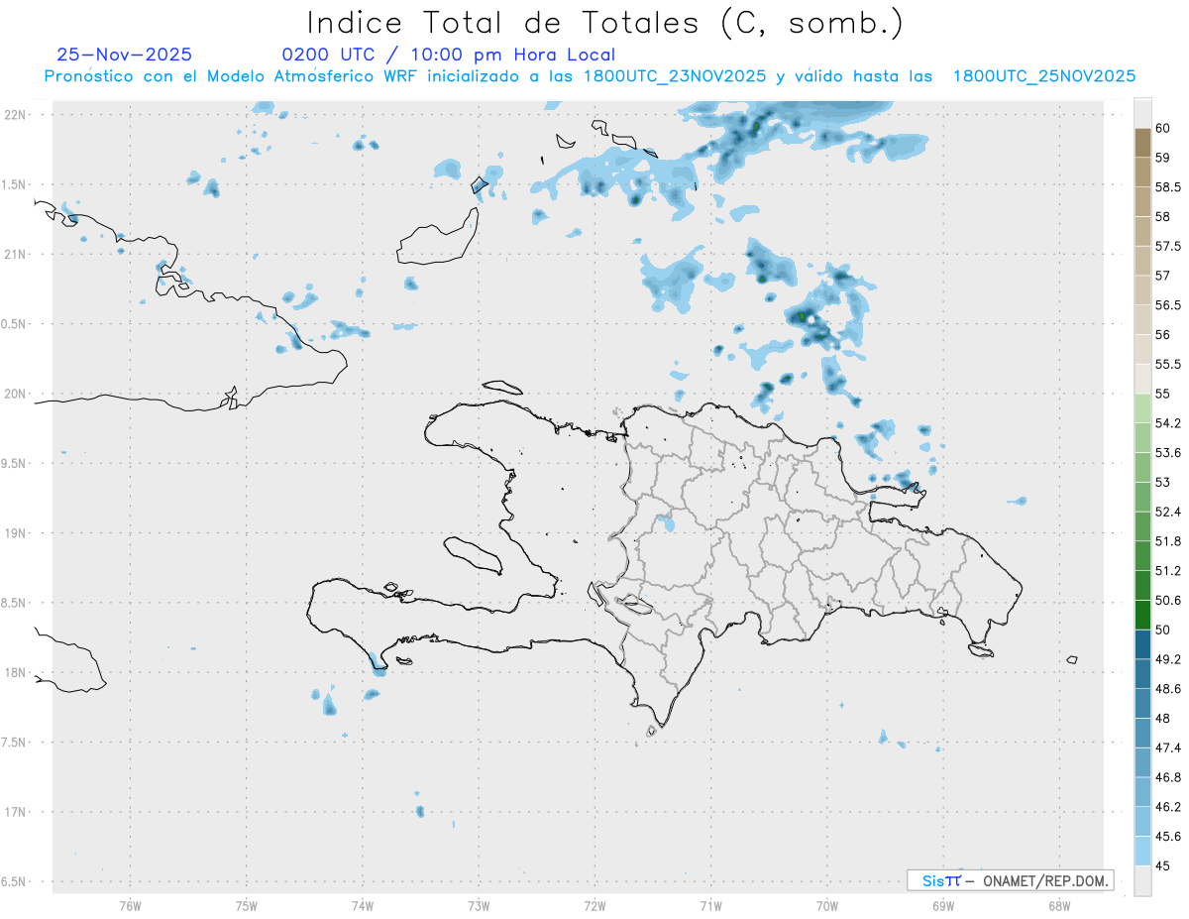
Task: Select the date text "25-Nov-2025"
Action: tap(125, 55)
